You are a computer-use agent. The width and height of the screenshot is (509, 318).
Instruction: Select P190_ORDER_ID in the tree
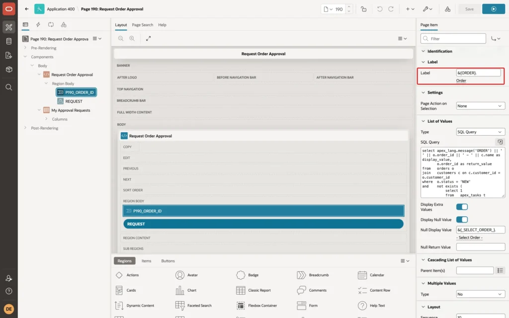pyautogui.click(x=76, y=92)
